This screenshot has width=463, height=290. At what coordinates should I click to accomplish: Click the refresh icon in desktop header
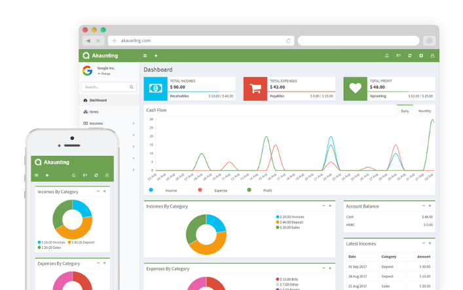[x=409, y=56]
